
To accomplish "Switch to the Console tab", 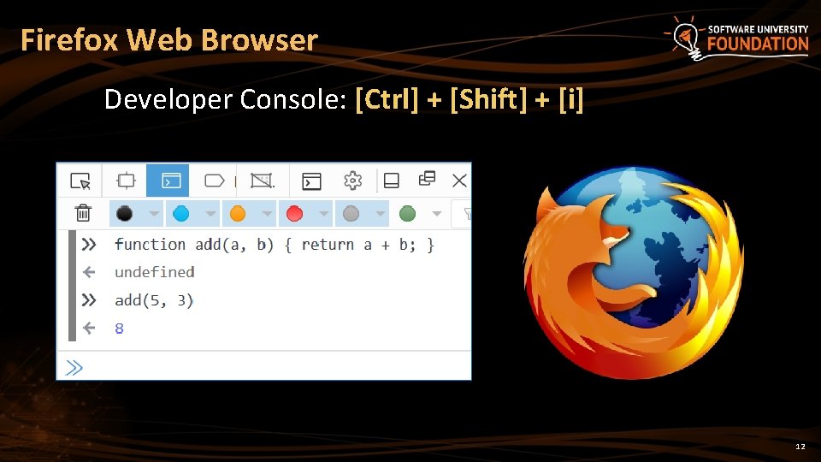I will [168, 181].
